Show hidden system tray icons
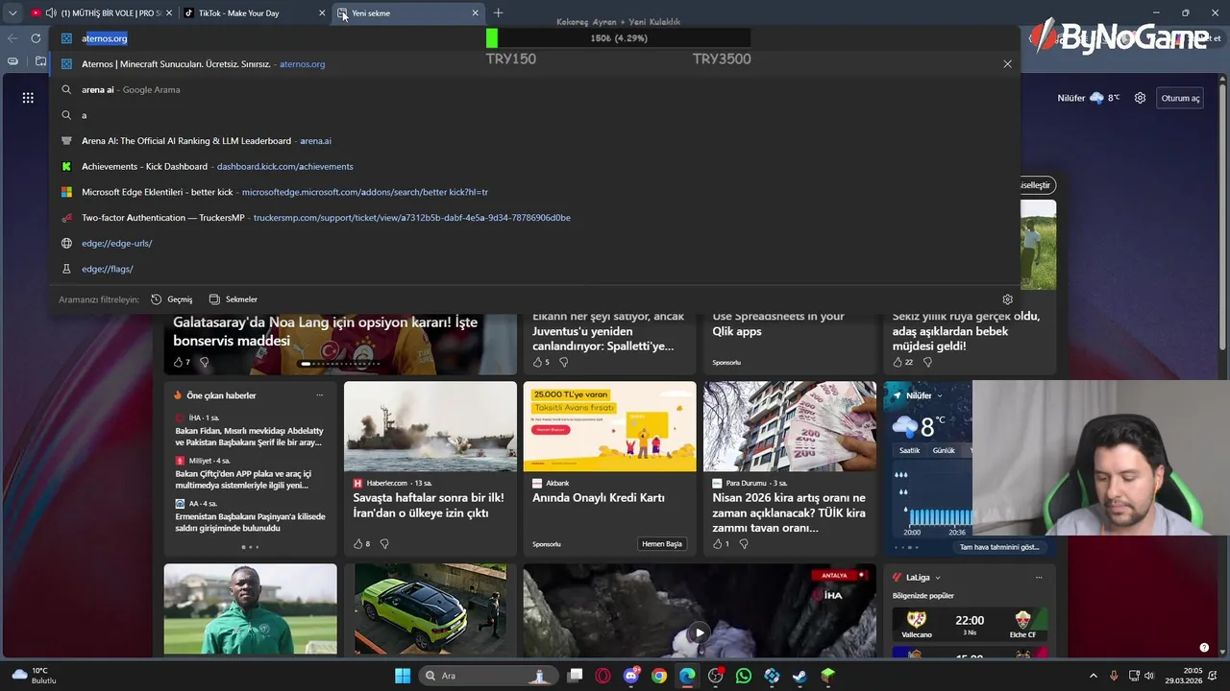 pos(1093,676)
